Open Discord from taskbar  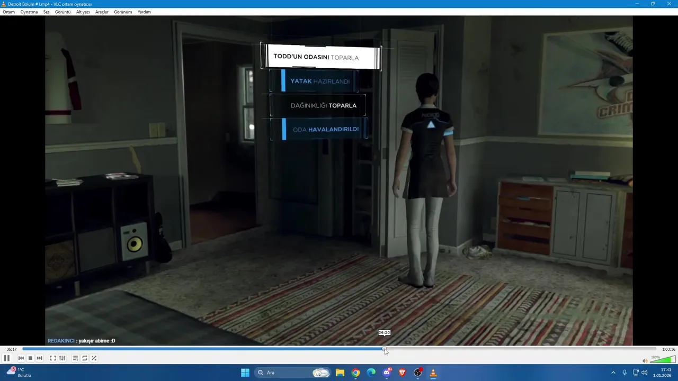coord(387,373)
